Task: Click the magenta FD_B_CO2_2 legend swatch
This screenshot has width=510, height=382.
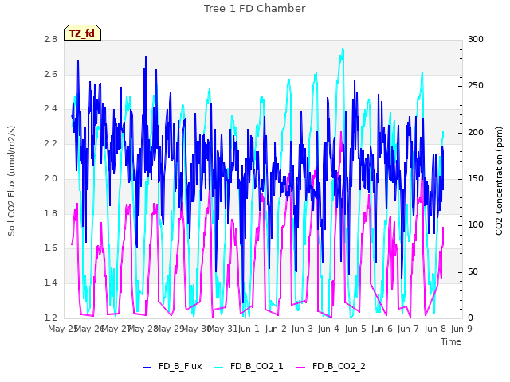Action: (x=301, y=368)
